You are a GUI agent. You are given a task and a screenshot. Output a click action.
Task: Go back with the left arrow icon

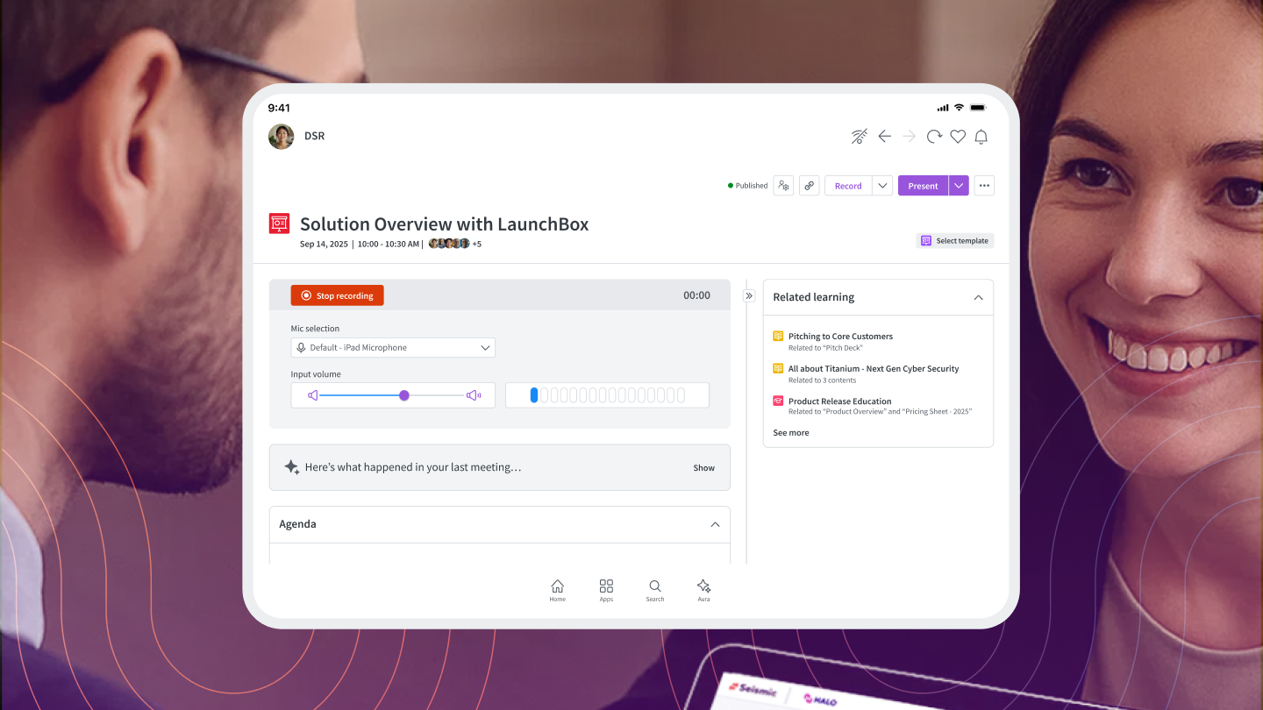coord(884,137)
